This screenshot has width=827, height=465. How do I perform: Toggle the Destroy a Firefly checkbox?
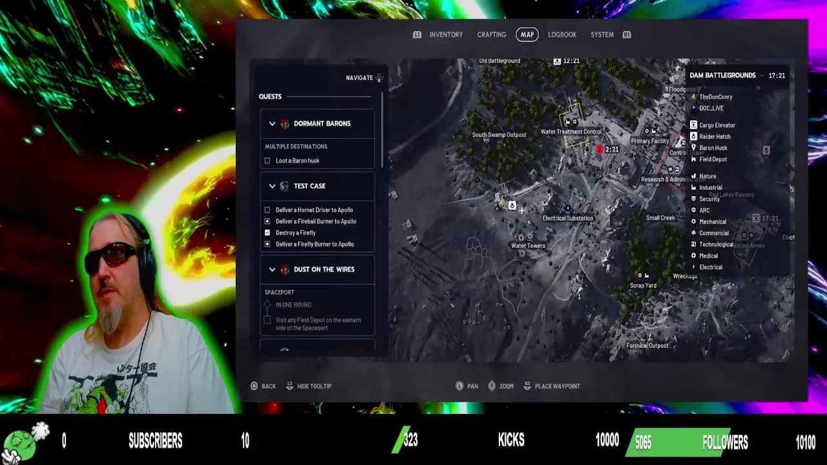pyautogui.click(x=267, y=232)
